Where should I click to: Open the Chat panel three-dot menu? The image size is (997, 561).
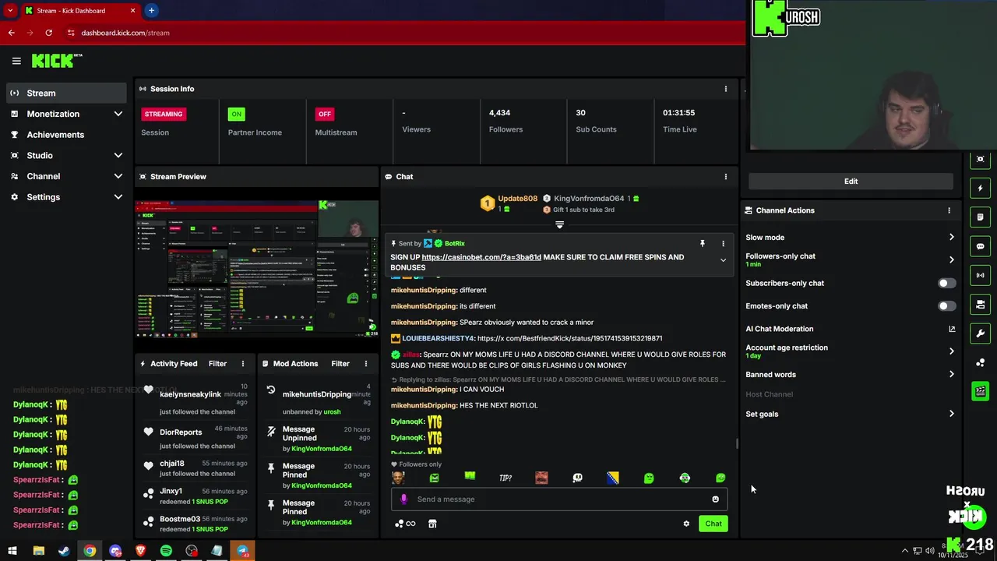726,177
